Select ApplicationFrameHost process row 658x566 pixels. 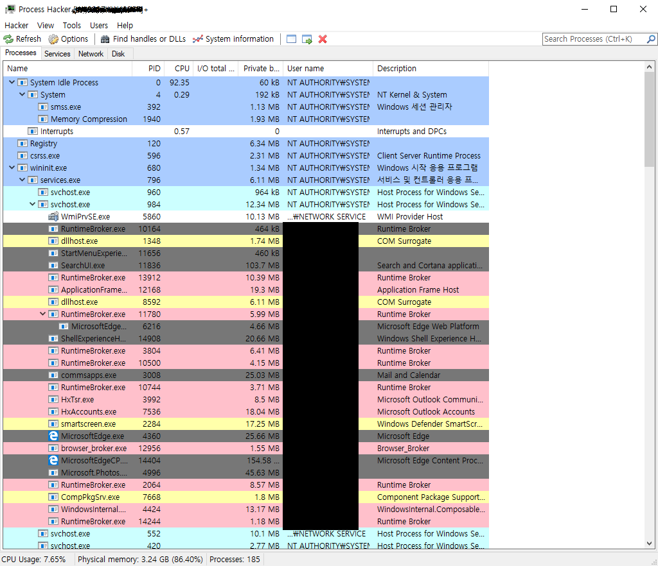[x=246, y=290]
